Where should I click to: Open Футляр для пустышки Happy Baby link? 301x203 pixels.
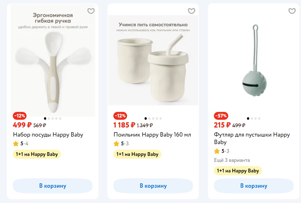coord(252,138)
